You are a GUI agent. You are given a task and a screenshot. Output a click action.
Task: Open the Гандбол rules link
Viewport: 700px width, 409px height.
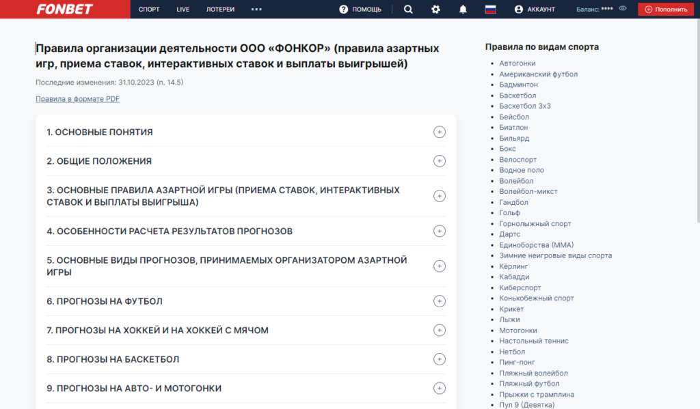click(513, 203)
